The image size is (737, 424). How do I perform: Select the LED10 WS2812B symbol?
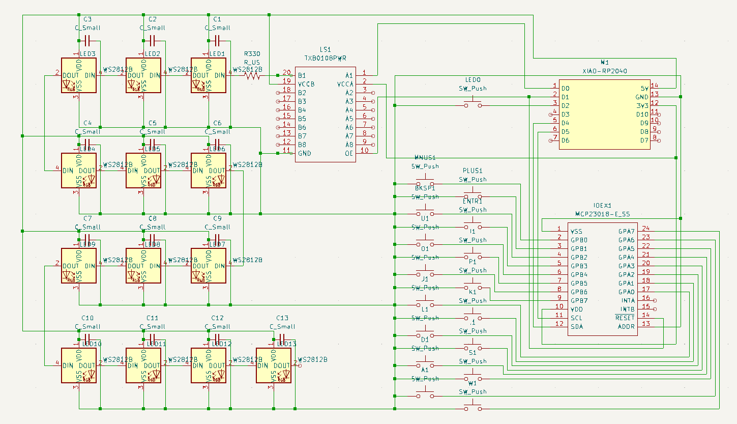pyautogui.click(x=78, y=365)
